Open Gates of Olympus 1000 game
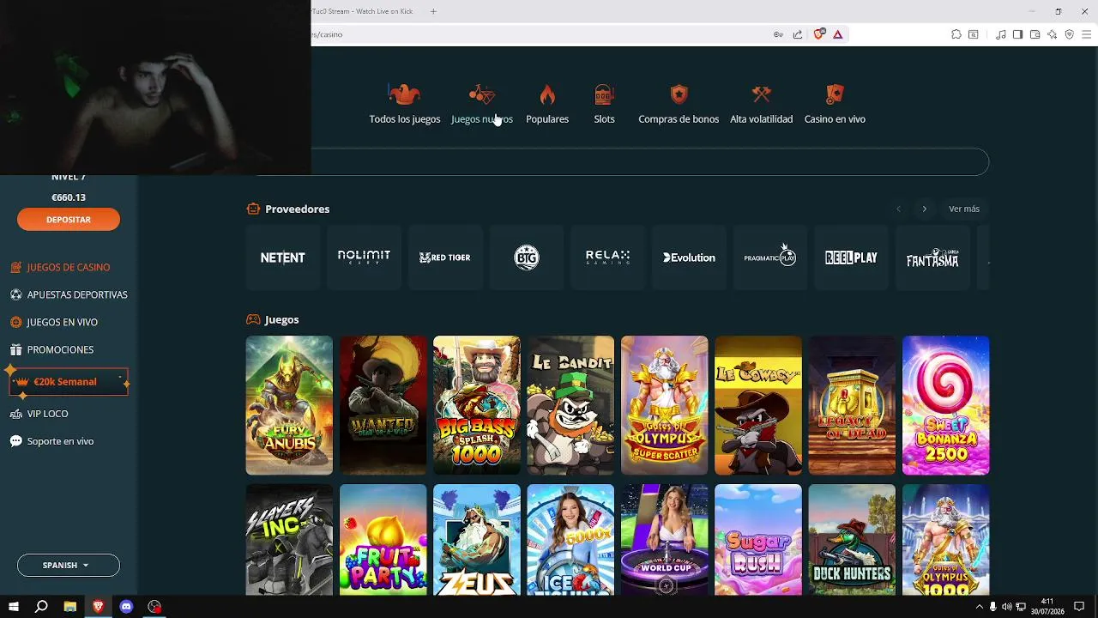This screenshot has width=1098, height=618. tap(946, 540)
